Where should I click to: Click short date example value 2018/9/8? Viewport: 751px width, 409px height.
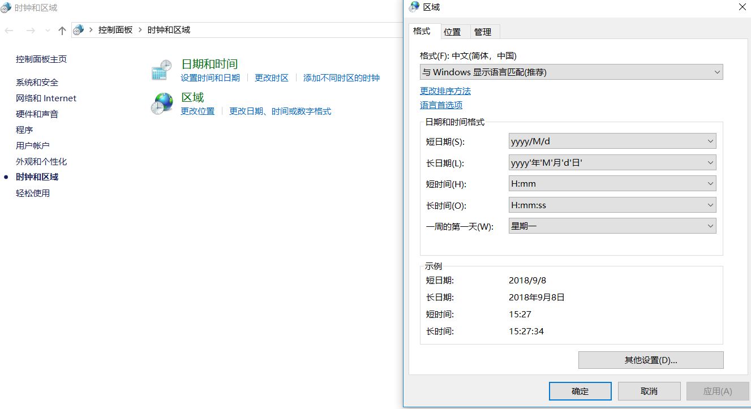(x=527, y=281)
